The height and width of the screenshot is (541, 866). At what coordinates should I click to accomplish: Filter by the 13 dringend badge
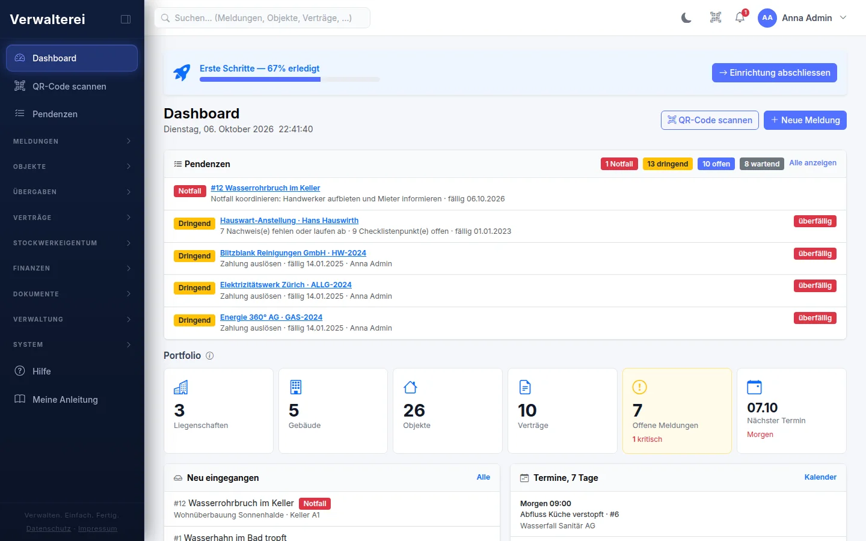point(668,164)
